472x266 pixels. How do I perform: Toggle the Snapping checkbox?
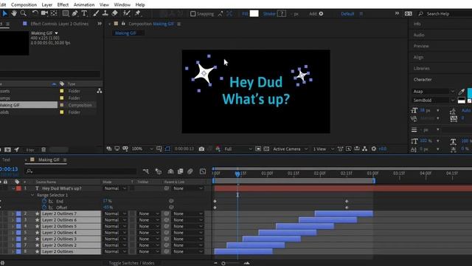click(x=193, y=13)
